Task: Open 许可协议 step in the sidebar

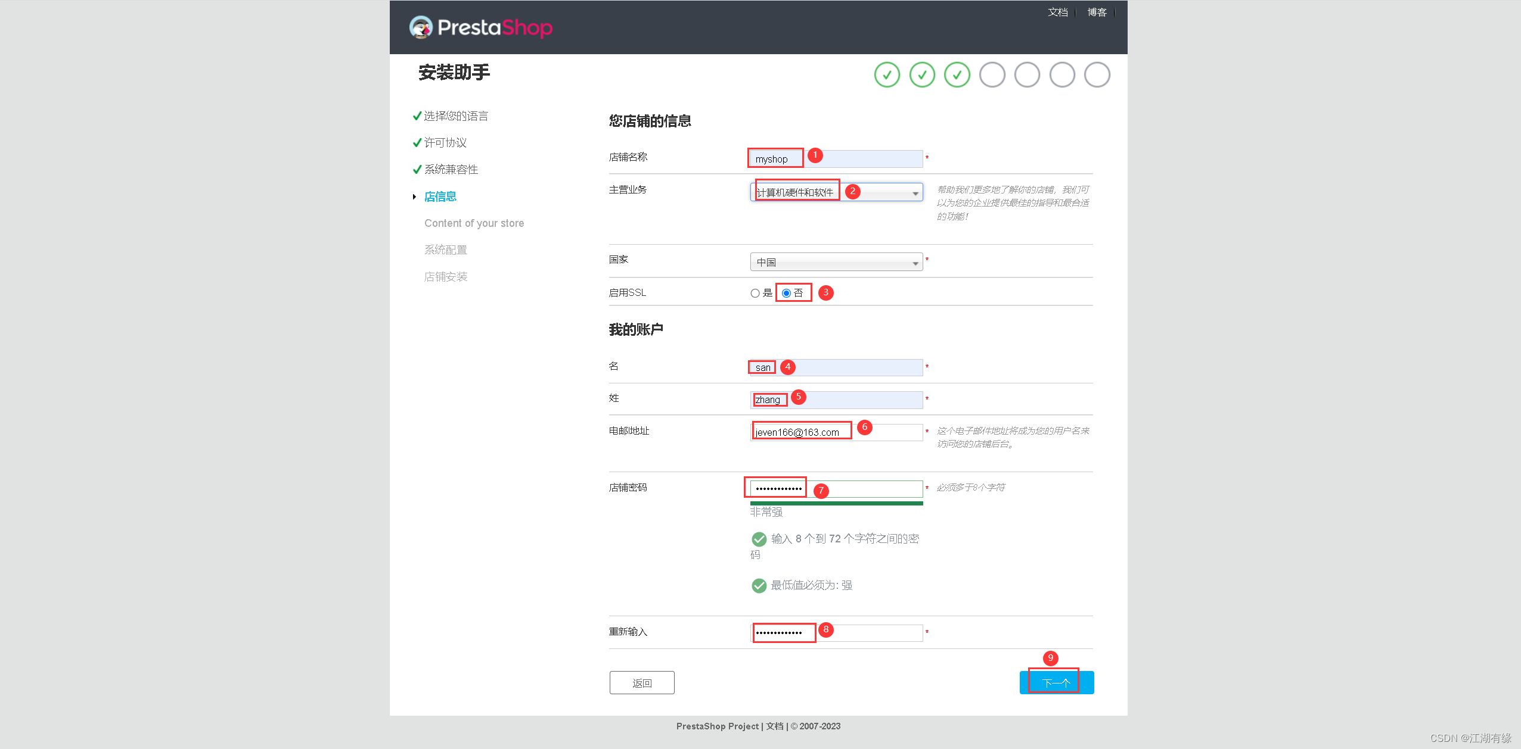Action: click(x=445, y=143)
